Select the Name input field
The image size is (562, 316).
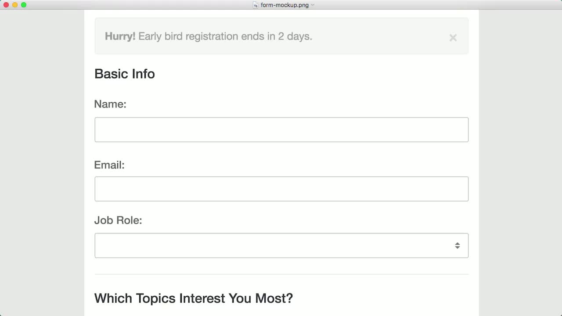281,129
